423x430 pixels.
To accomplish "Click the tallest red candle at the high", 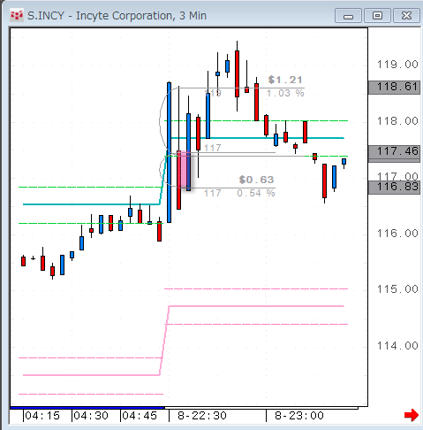I will click(x=237, y=73).
